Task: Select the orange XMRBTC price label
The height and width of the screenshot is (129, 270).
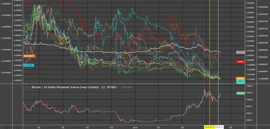Action: 240,78
